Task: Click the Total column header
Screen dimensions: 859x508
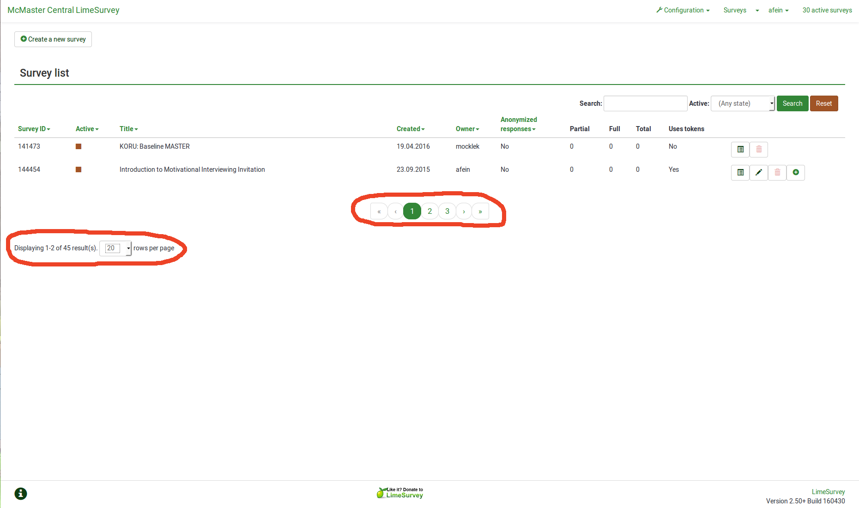Action: (643, 129)
